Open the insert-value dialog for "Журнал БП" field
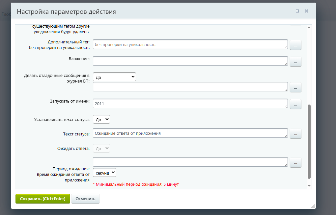Viewport: 336px width, 215px height. click(295, 87)
